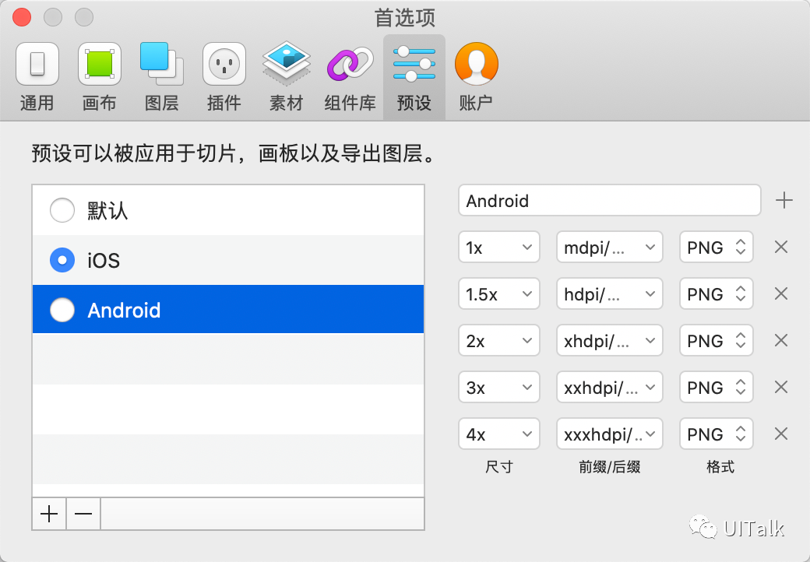Open the 4x size dropdown
This screenshot has width=810, height=562.
pos(499,434)
